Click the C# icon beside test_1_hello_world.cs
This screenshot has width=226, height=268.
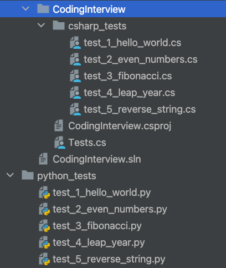tap(75, 43)
